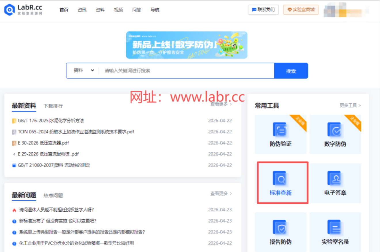The image size is (380, 252).
Task: Click the 数字防伪 promotional banner
Action: [x=187, y=45]
